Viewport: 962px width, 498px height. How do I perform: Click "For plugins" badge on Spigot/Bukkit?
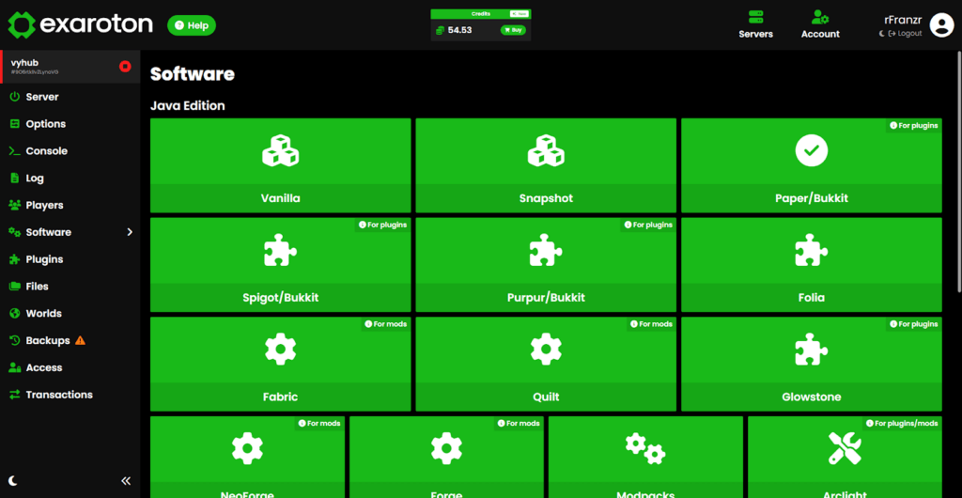click(382, 226)
